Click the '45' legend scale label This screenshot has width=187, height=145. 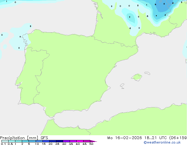(84, 144)
